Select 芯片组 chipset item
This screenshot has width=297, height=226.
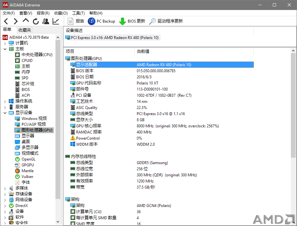click(28, 84)
